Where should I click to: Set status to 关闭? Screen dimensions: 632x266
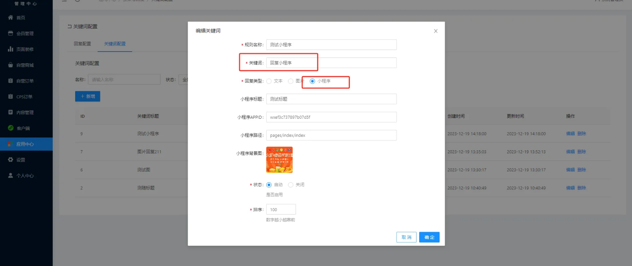pos(291,185)
